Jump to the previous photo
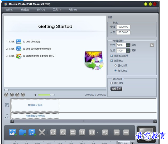This screenshot has height=144, width=168. pos(17,95)
